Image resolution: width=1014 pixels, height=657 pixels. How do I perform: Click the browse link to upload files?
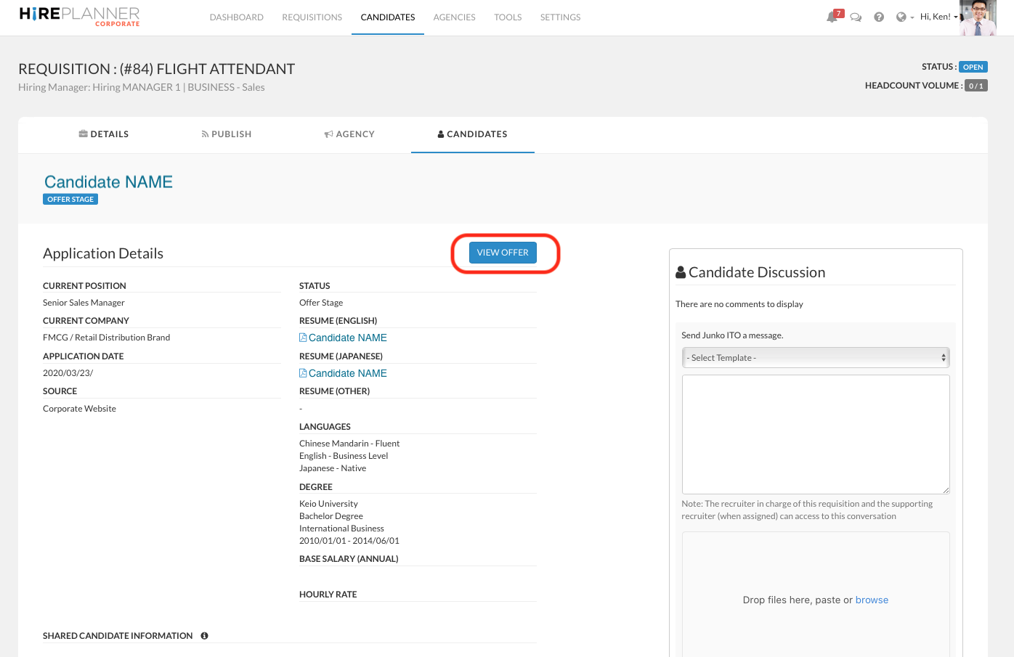click(x=872, y=600)
